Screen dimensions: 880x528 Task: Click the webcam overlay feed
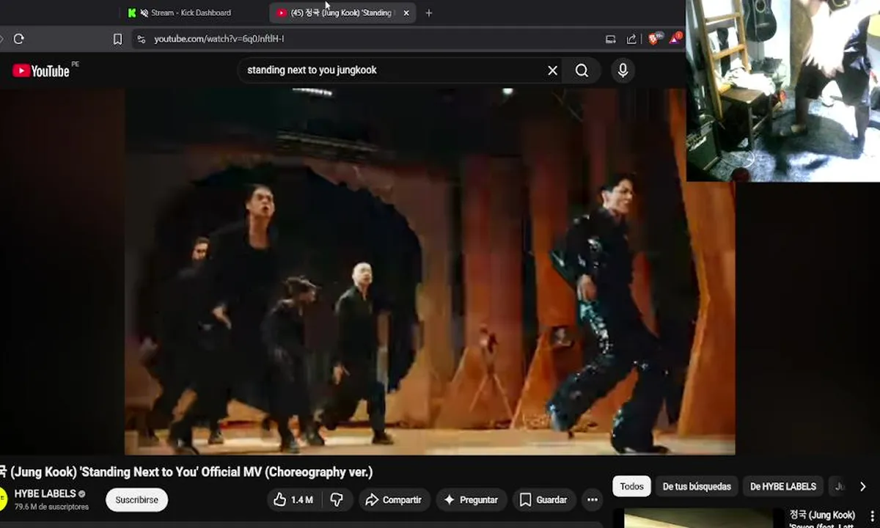[782, 90]
